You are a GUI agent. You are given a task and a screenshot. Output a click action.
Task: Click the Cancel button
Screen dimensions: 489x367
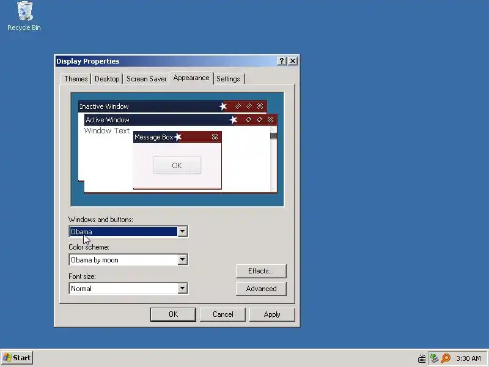(x=222, y=314)
